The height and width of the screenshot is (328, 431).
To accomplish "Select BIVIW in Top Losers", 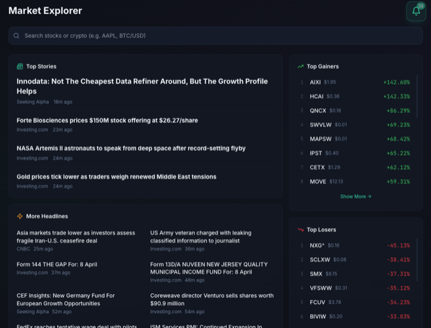I will point(355,317).
